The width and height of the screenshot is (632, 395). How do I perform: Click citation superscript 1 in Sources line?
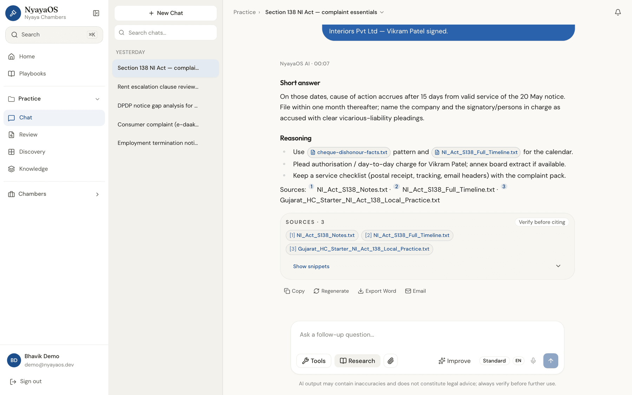point(311,186)
